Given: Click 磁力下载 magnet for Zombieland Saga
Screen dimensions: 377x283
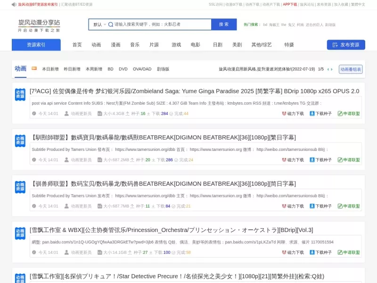Looking at the screenshot, I should click(x=293, y=114).
